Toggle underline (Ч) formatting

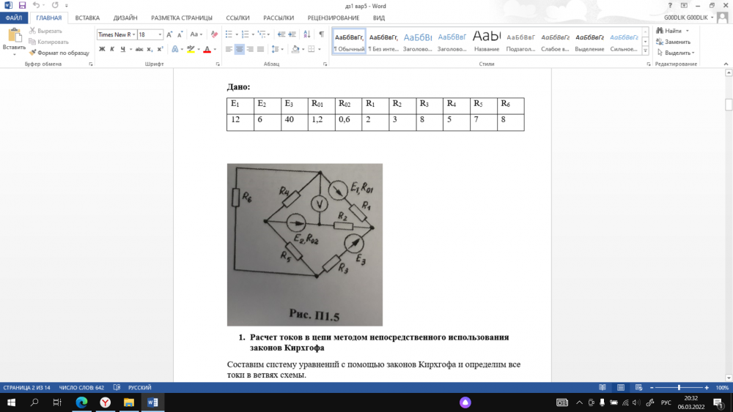coord(123,49)
